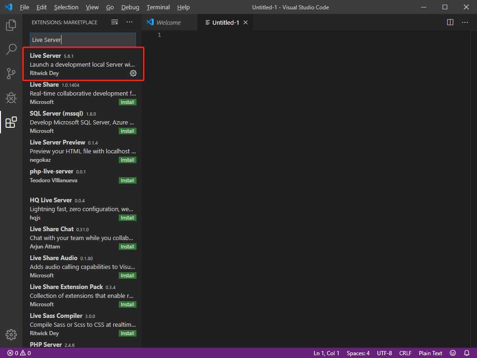This screenshot has height=358, width=477.
Task: Open the View menu
Action: (x=92, y=7)
